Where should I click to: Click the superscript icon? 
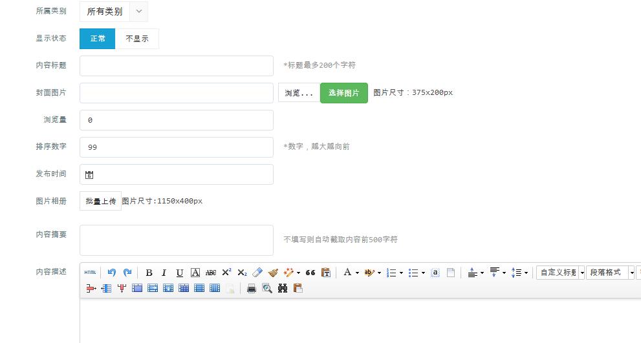(x=226, y=273)
